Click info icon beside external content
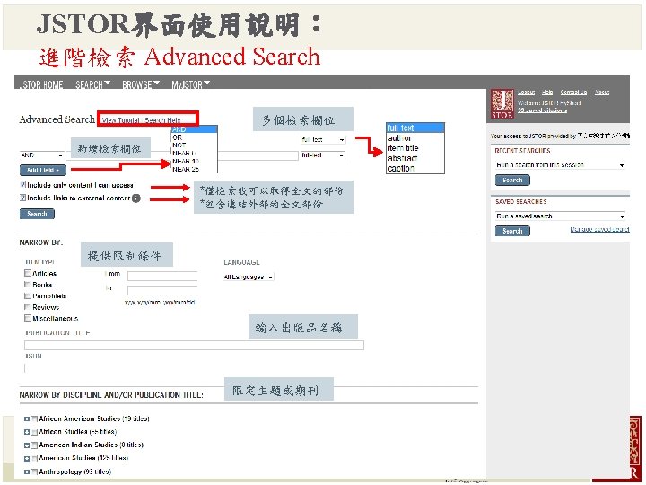 (x=136, y=198)
